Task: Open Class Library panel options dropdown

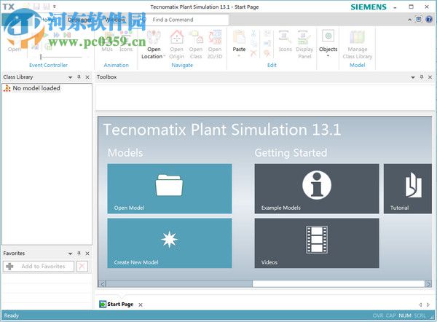Action: pyautogui.click(x=70, y=77)
